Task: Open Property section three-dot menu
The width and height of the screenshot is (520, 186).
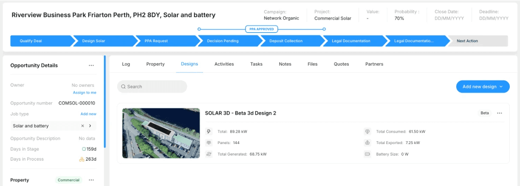Action: click(91, 180)
